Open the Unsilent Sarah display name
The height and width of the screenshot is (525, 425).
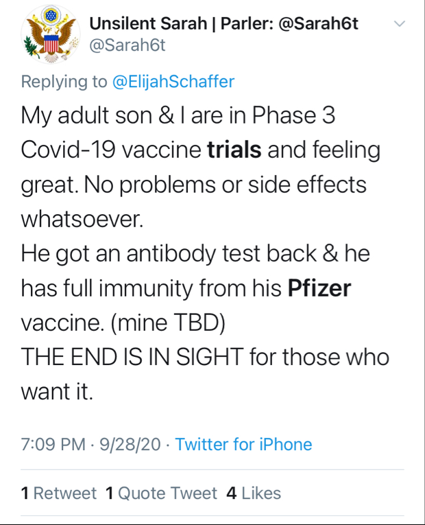tap(224, 23)
